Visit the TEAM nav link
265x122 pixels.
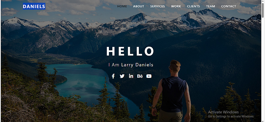[211, 6]
